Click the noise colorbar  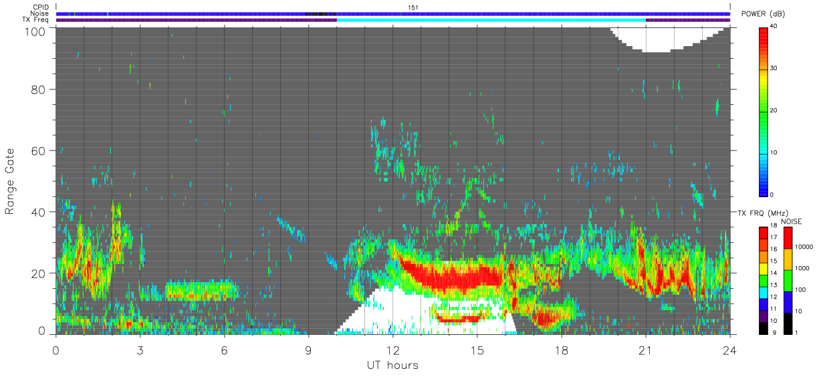click(x=788, y=280)
